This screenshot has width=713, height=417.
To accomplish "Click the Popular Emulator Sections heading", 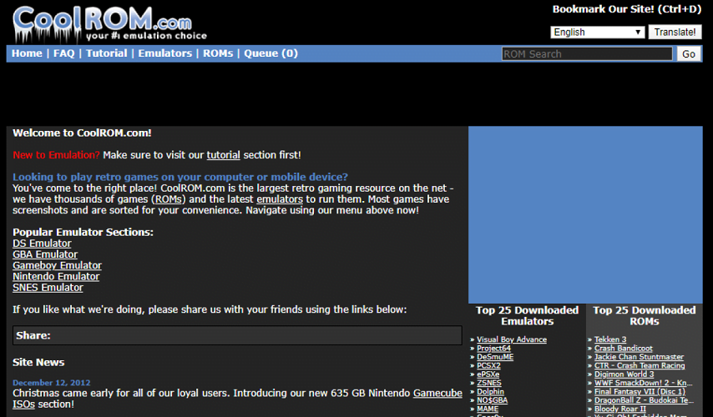I will pos(83,232).
